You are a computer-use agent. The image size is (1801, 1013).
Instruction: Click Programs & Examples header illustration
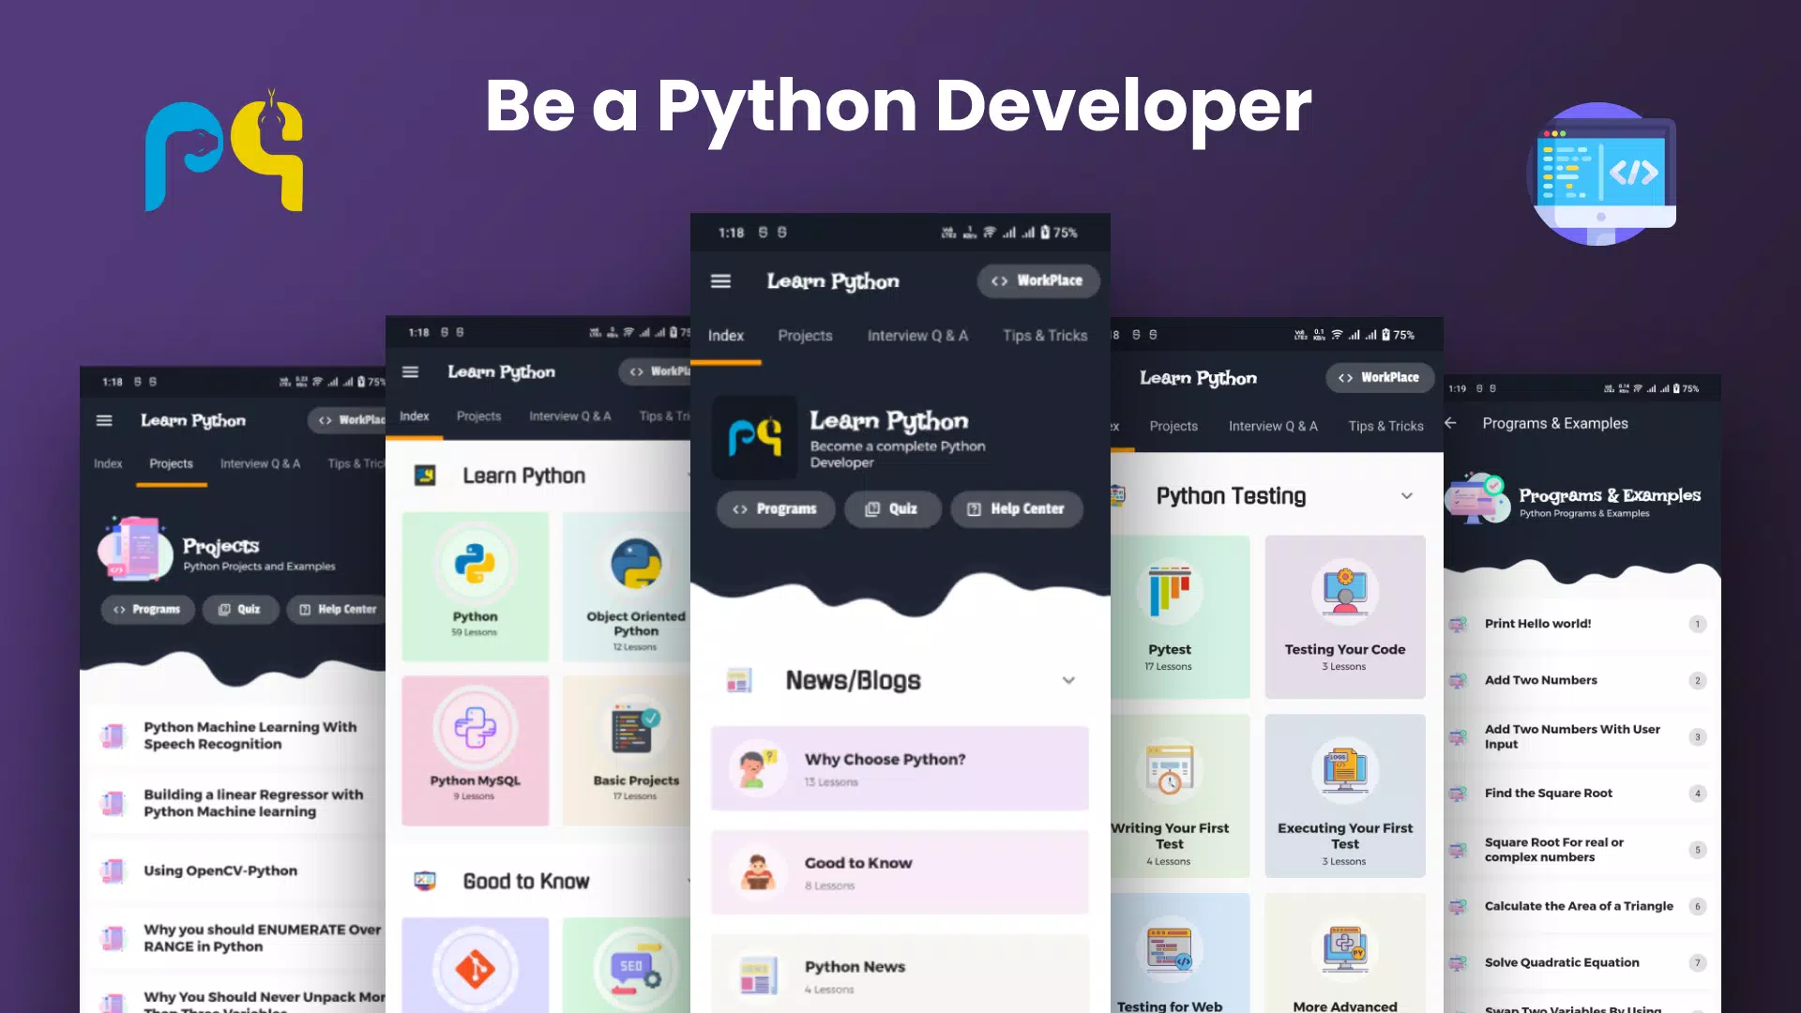pyautogui.click(x=1478, y=498)
